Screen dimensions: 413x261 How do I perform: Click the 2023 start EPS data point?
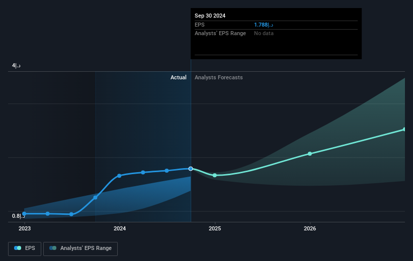click(x=24, y=214)
